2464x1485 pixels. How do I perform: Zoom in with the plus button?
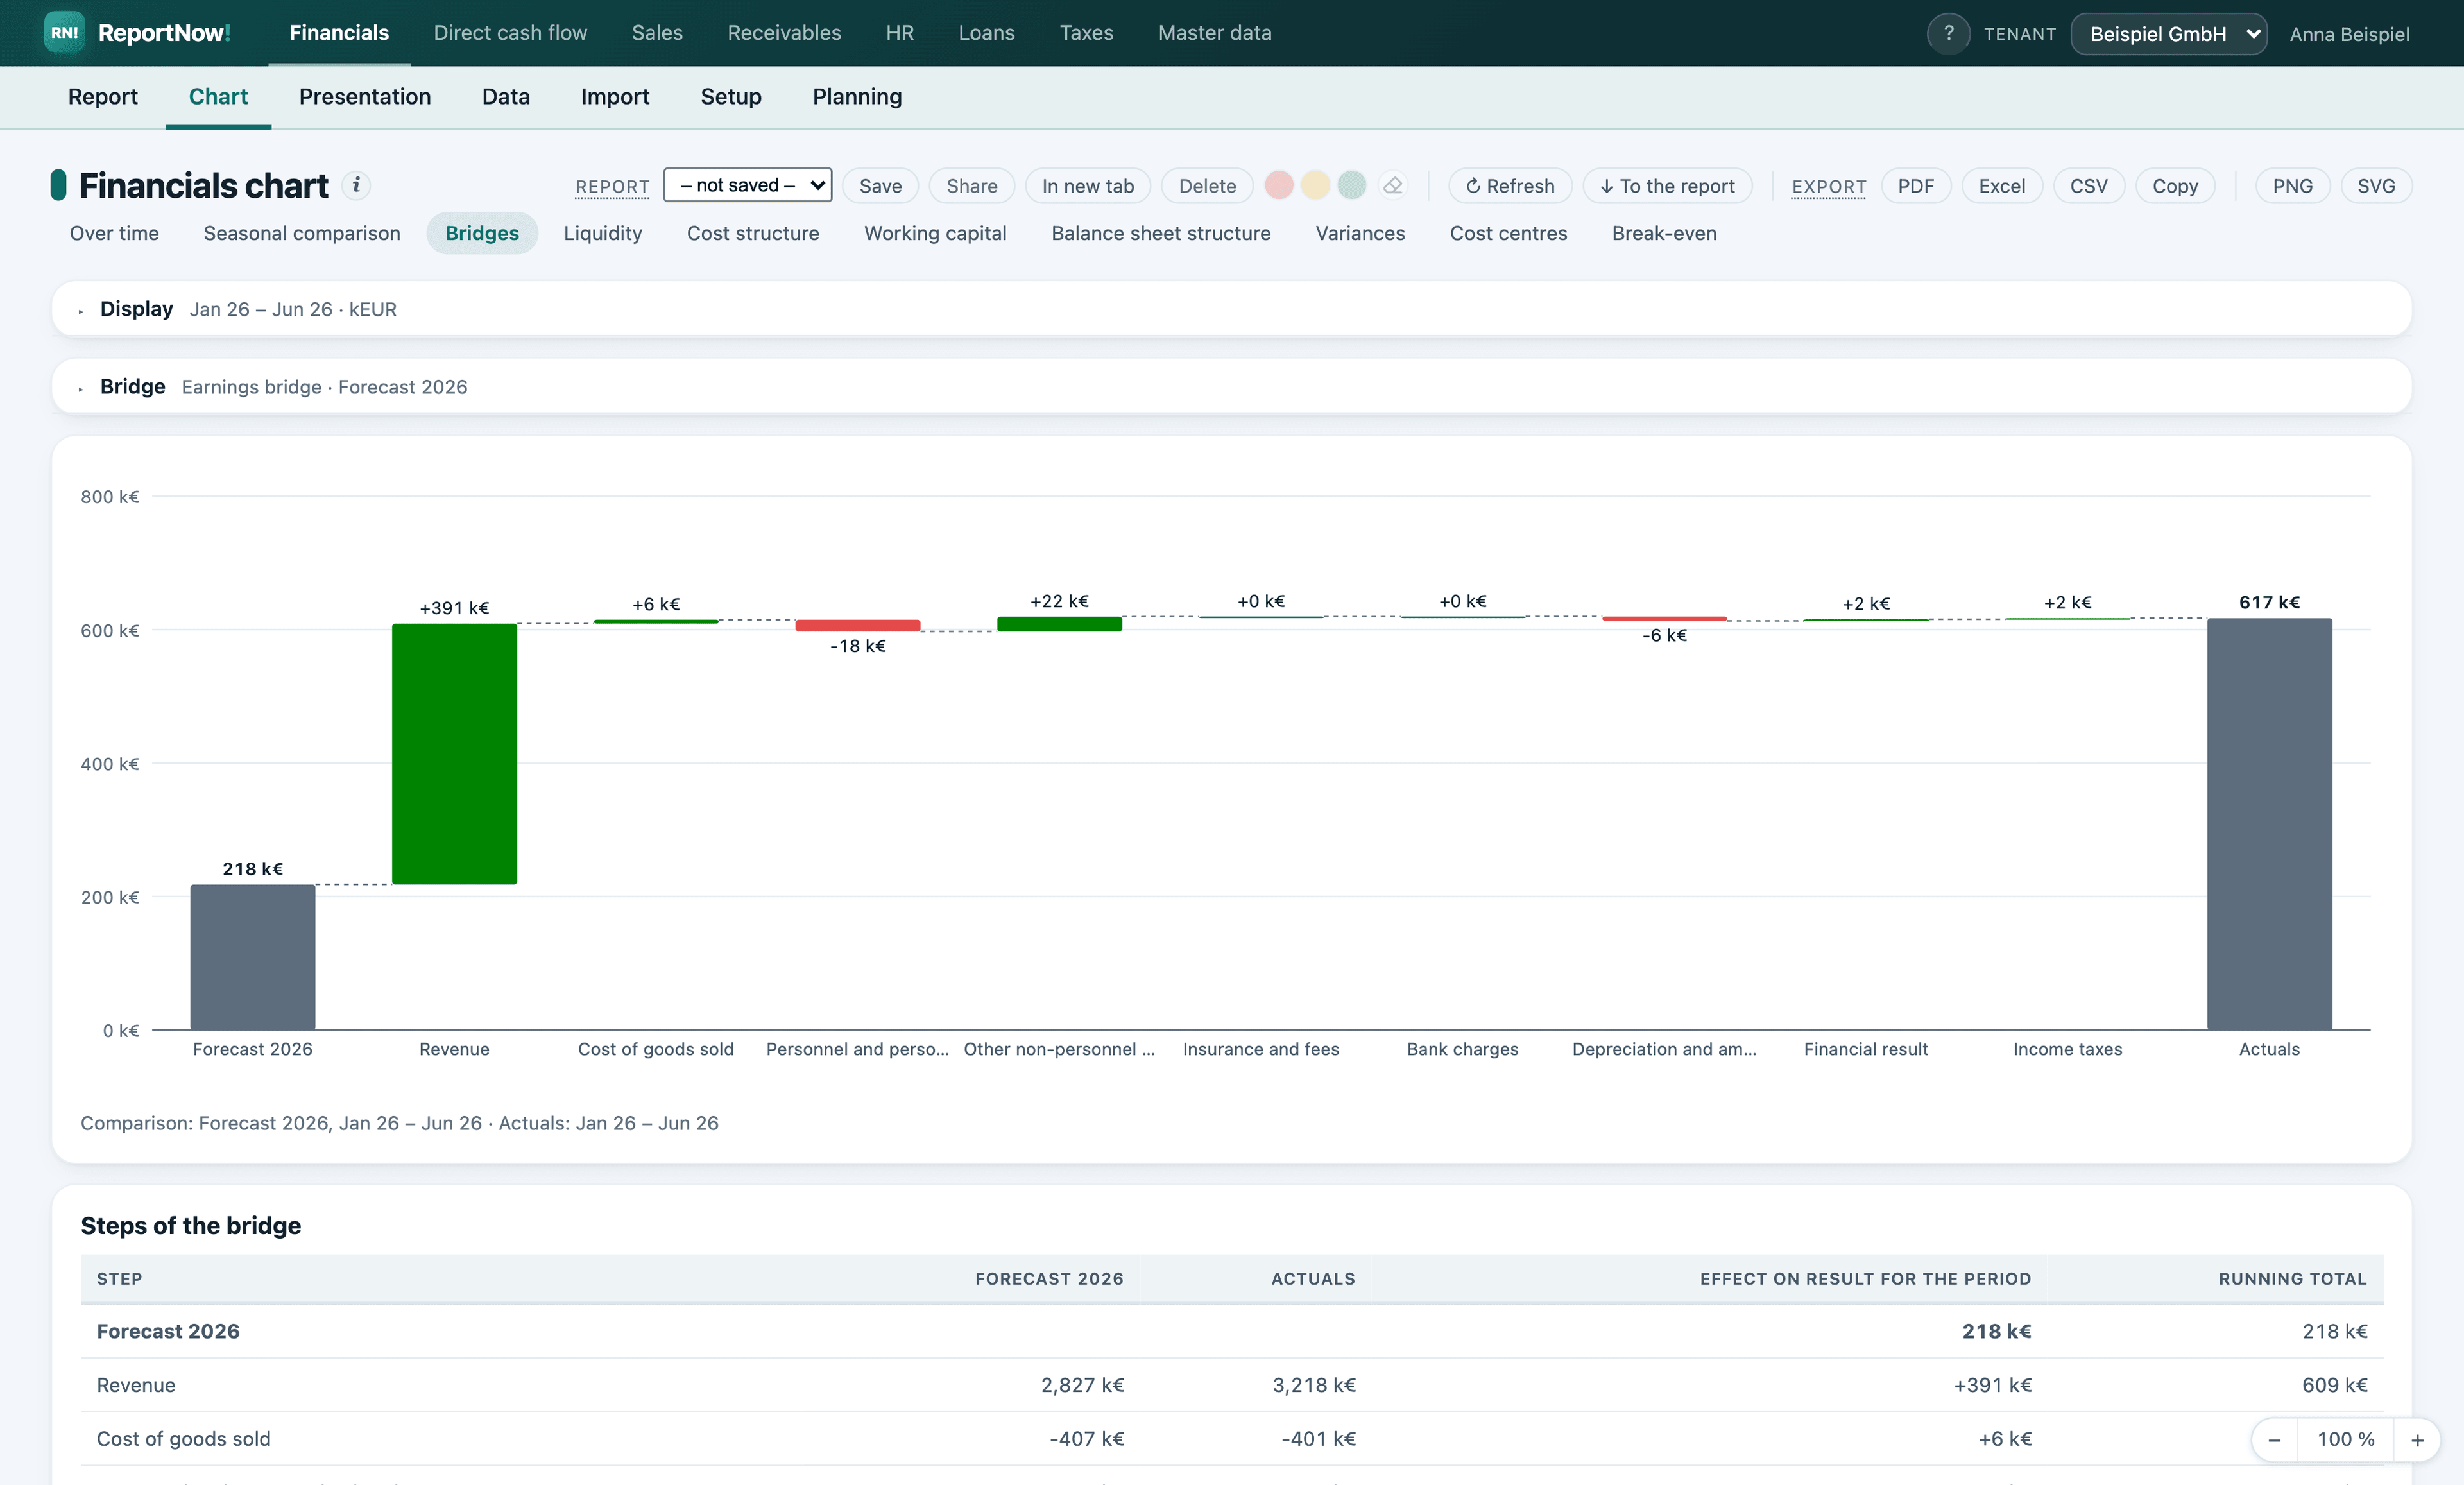point(2417,1439)
